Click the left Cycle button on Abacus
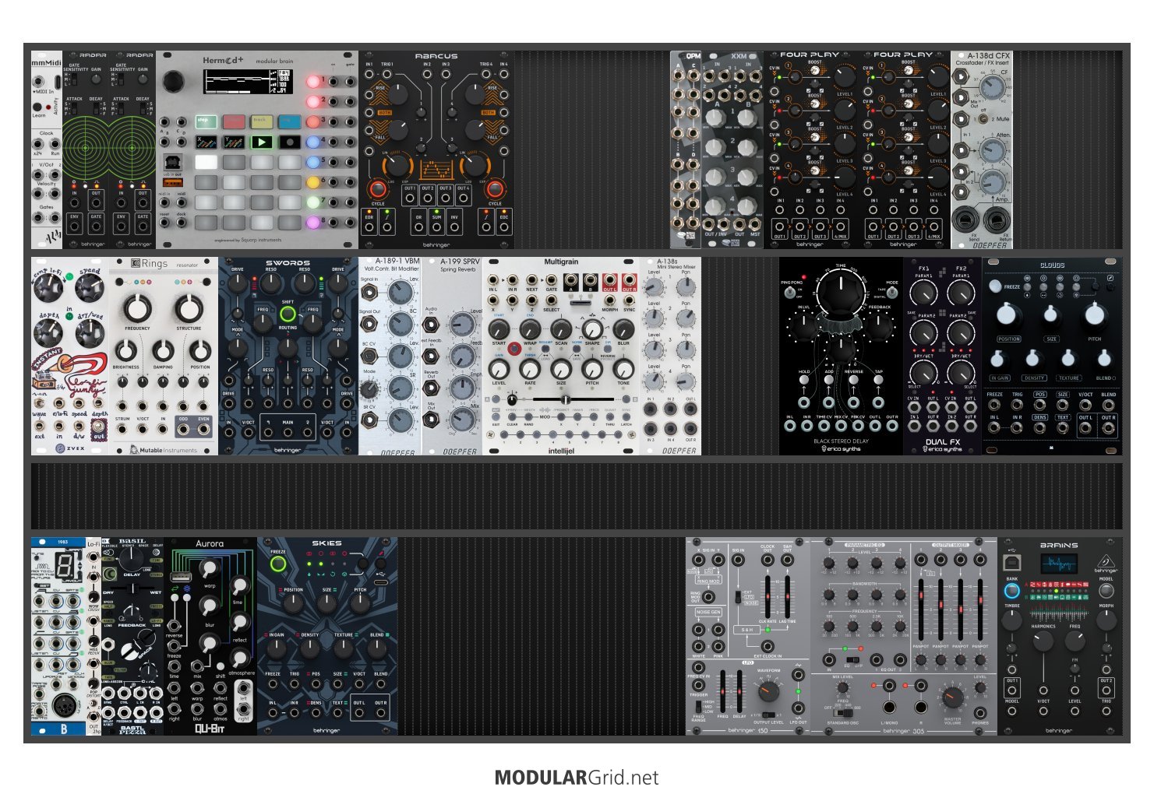The width and height of the screenshot is (1154, 794). 378,189
